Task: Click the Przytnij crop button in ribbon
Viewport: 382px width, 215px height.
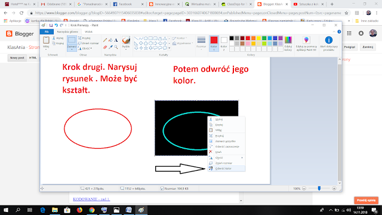Action: (x=84, y=38)
